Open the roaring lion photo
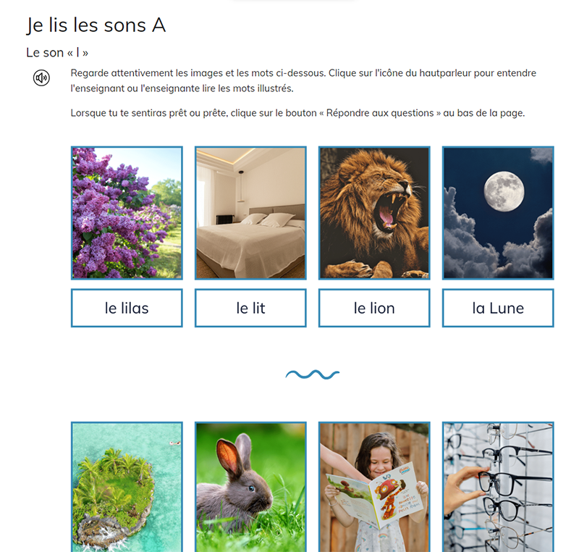Viewport: 579px width, 552px height. pos(374,213)
